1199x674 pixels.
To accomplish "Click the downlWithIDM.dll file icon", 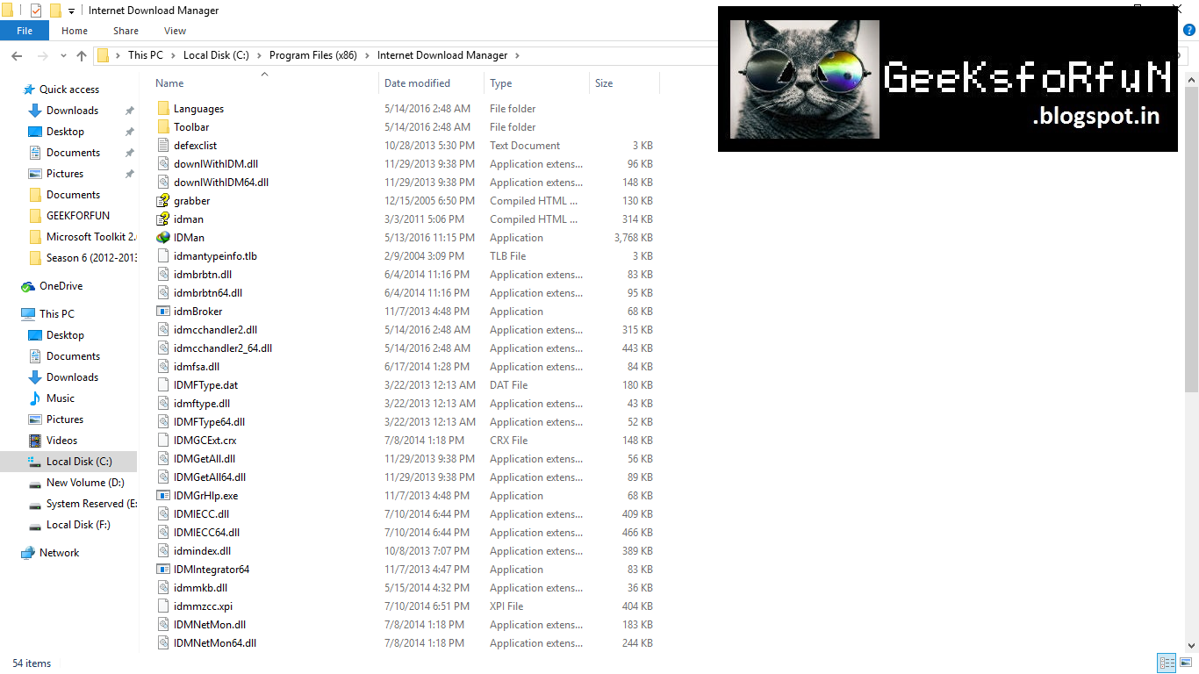I will pos(163,164).
